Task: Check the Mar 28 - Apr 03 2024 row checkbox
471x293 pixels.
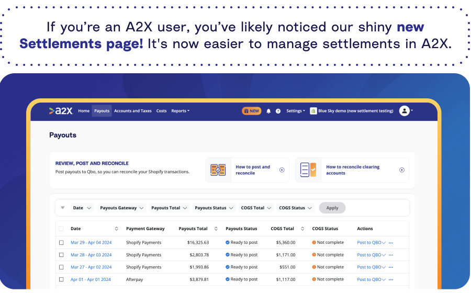Action: [61, 255]
